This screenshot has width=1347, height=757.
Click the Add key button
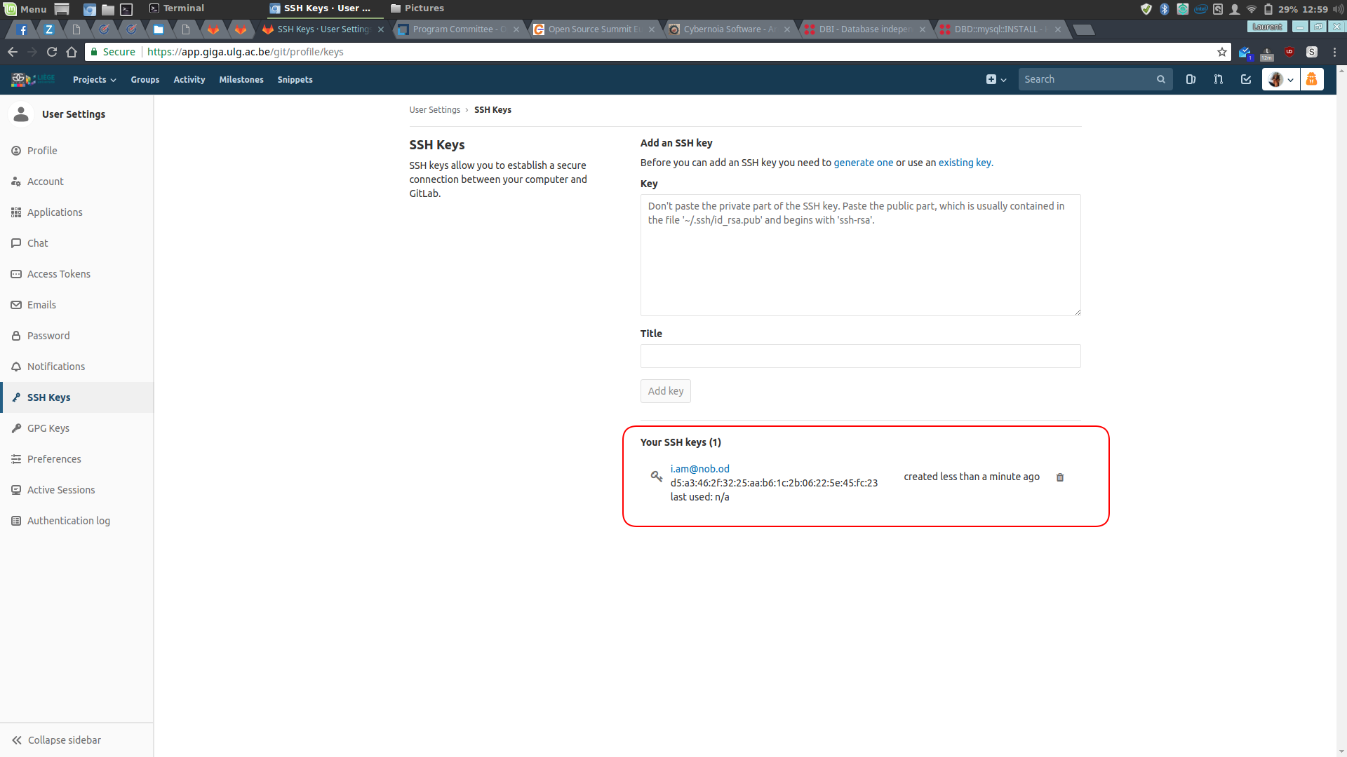tap(665, 391)
